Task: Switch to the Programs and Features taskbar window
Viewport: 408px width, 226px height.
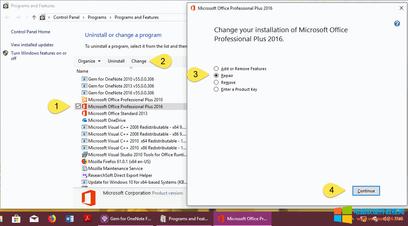Action: (183, 218)
